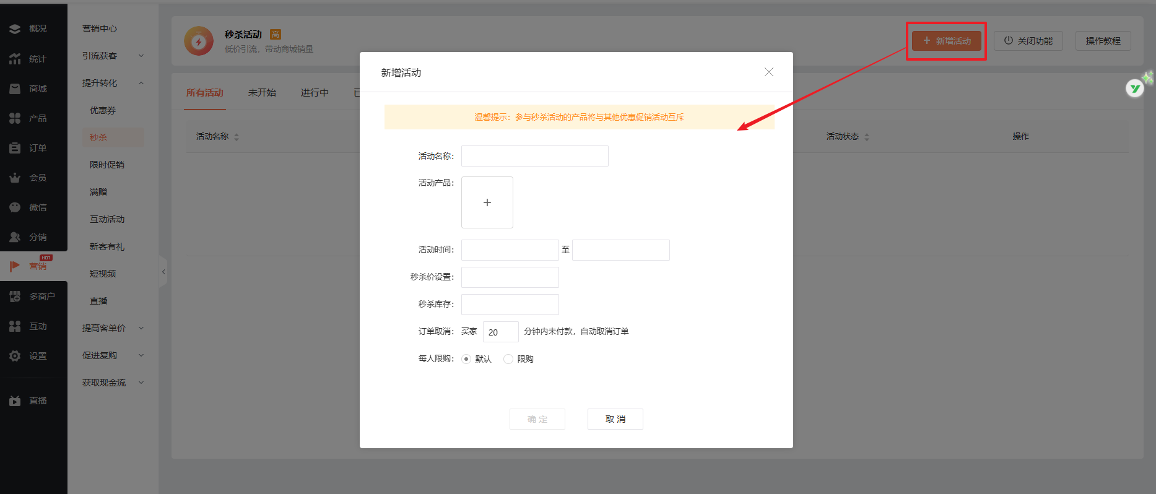This screenshot has height=494, width=1156.
Task: Click the green floating assistant icon
Action: 1135,89
